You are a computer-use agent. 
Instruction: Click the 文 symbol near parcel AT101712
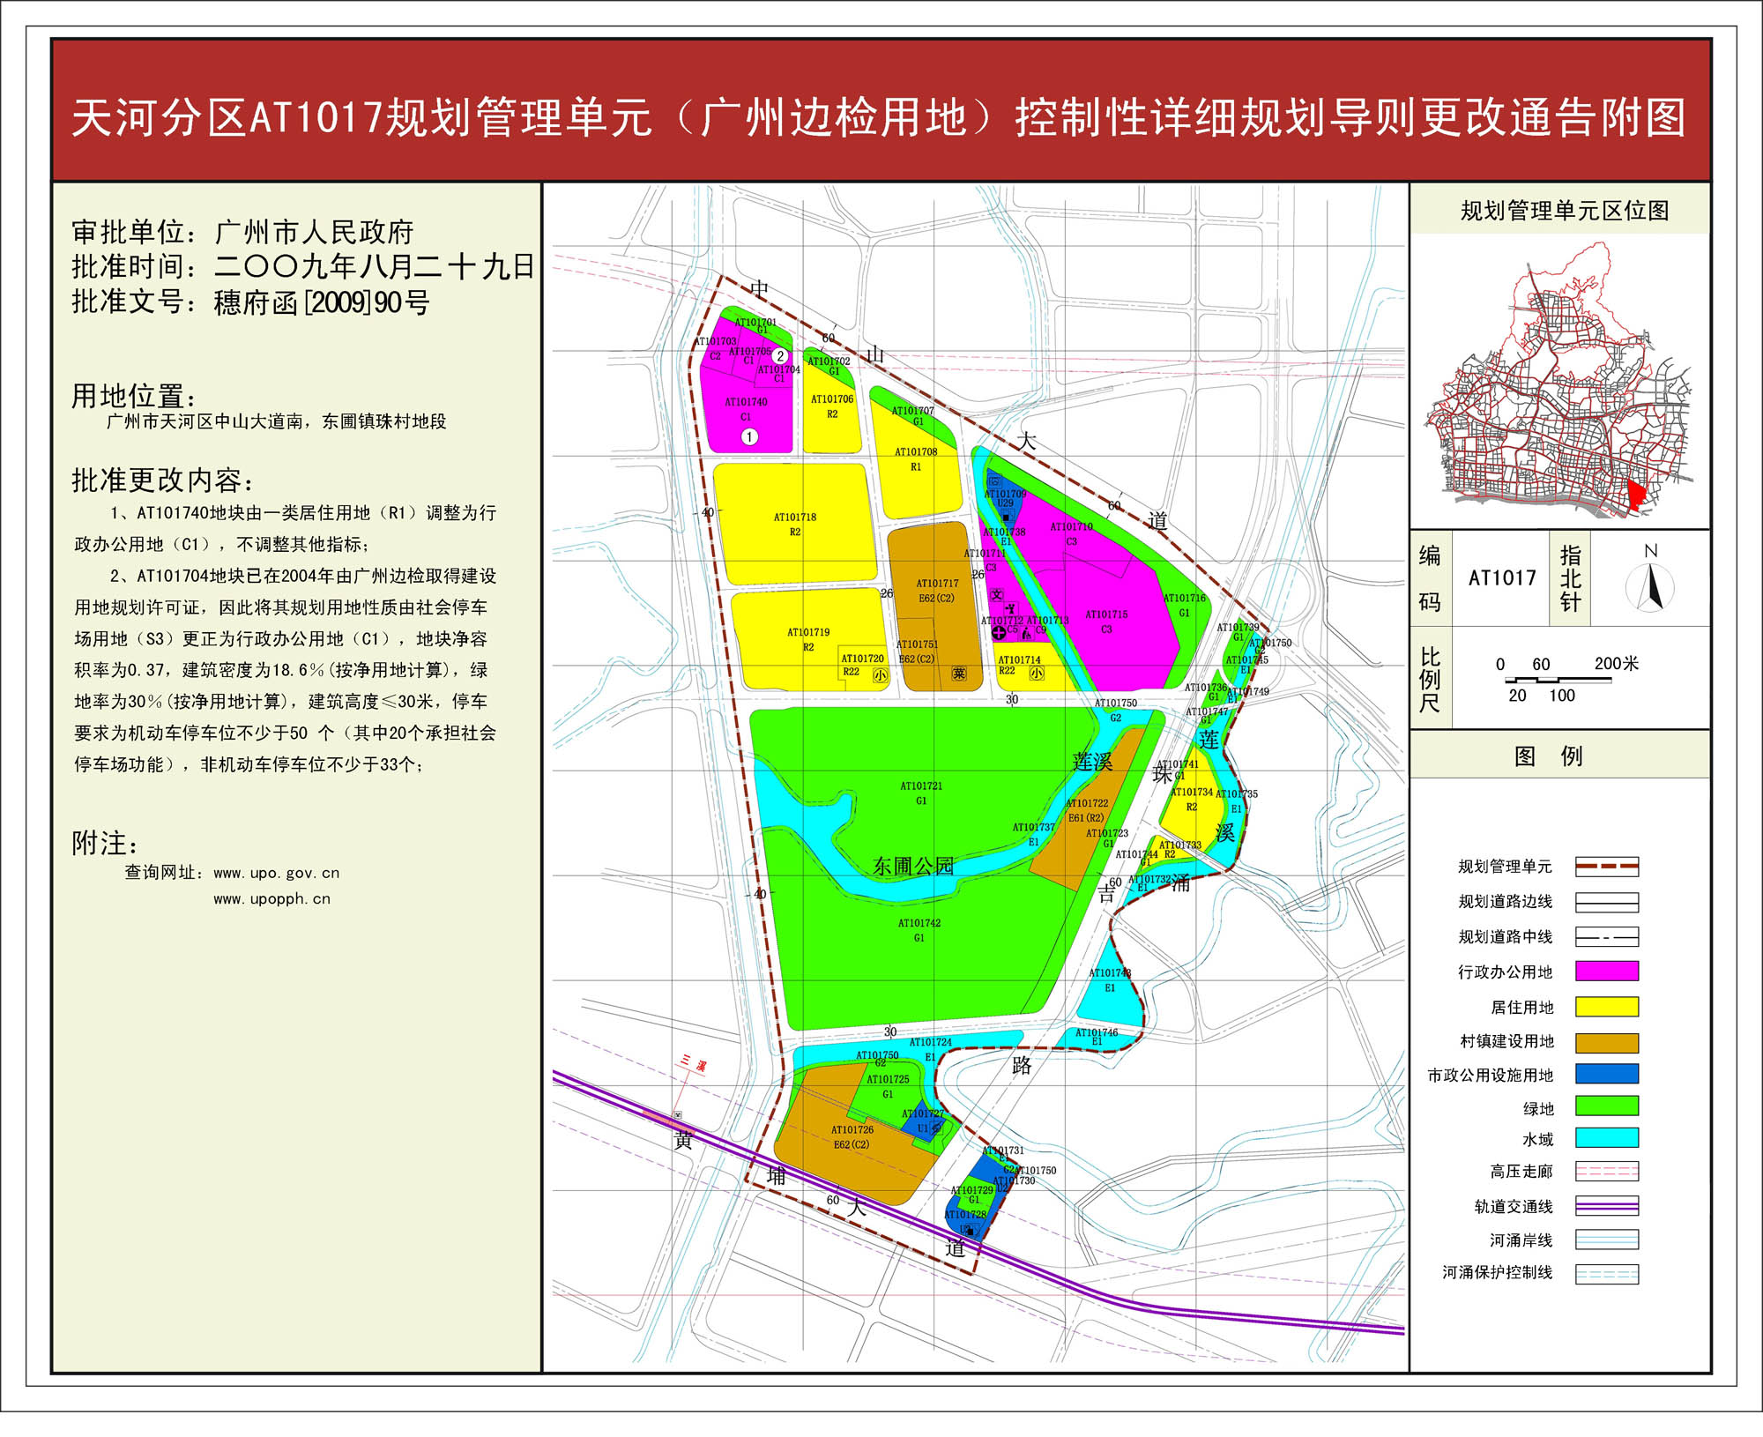(x=997, y=595)
